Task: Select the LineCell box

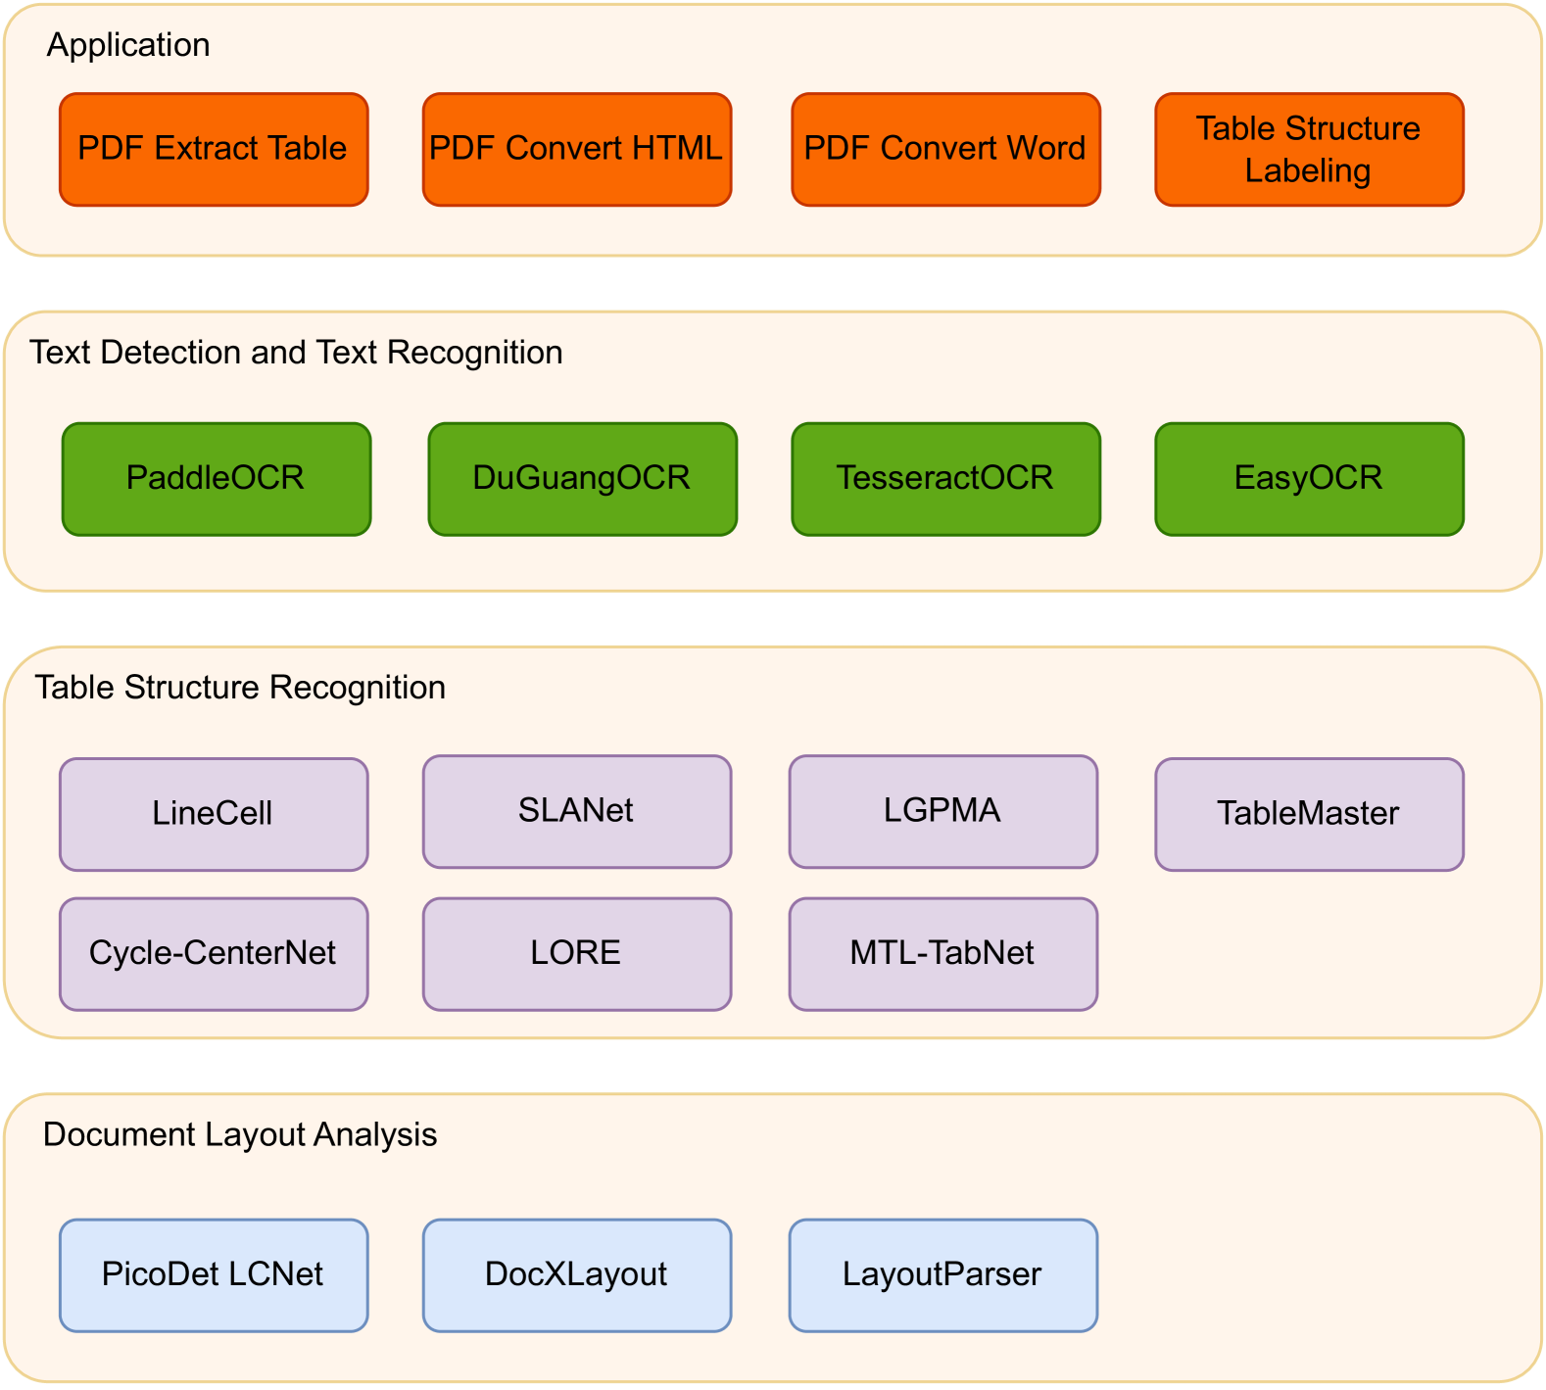Action: pos(214,814)
